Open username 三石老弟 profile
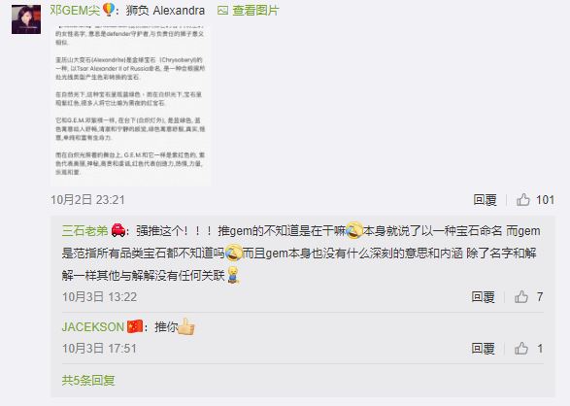Viewport: 570px width, 406px height. click(x=84, y=231)
